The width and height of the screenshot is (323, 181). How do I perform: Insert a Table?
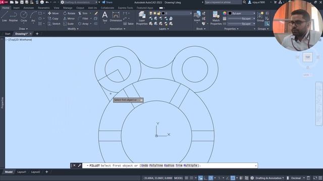[x=129, y=24]
